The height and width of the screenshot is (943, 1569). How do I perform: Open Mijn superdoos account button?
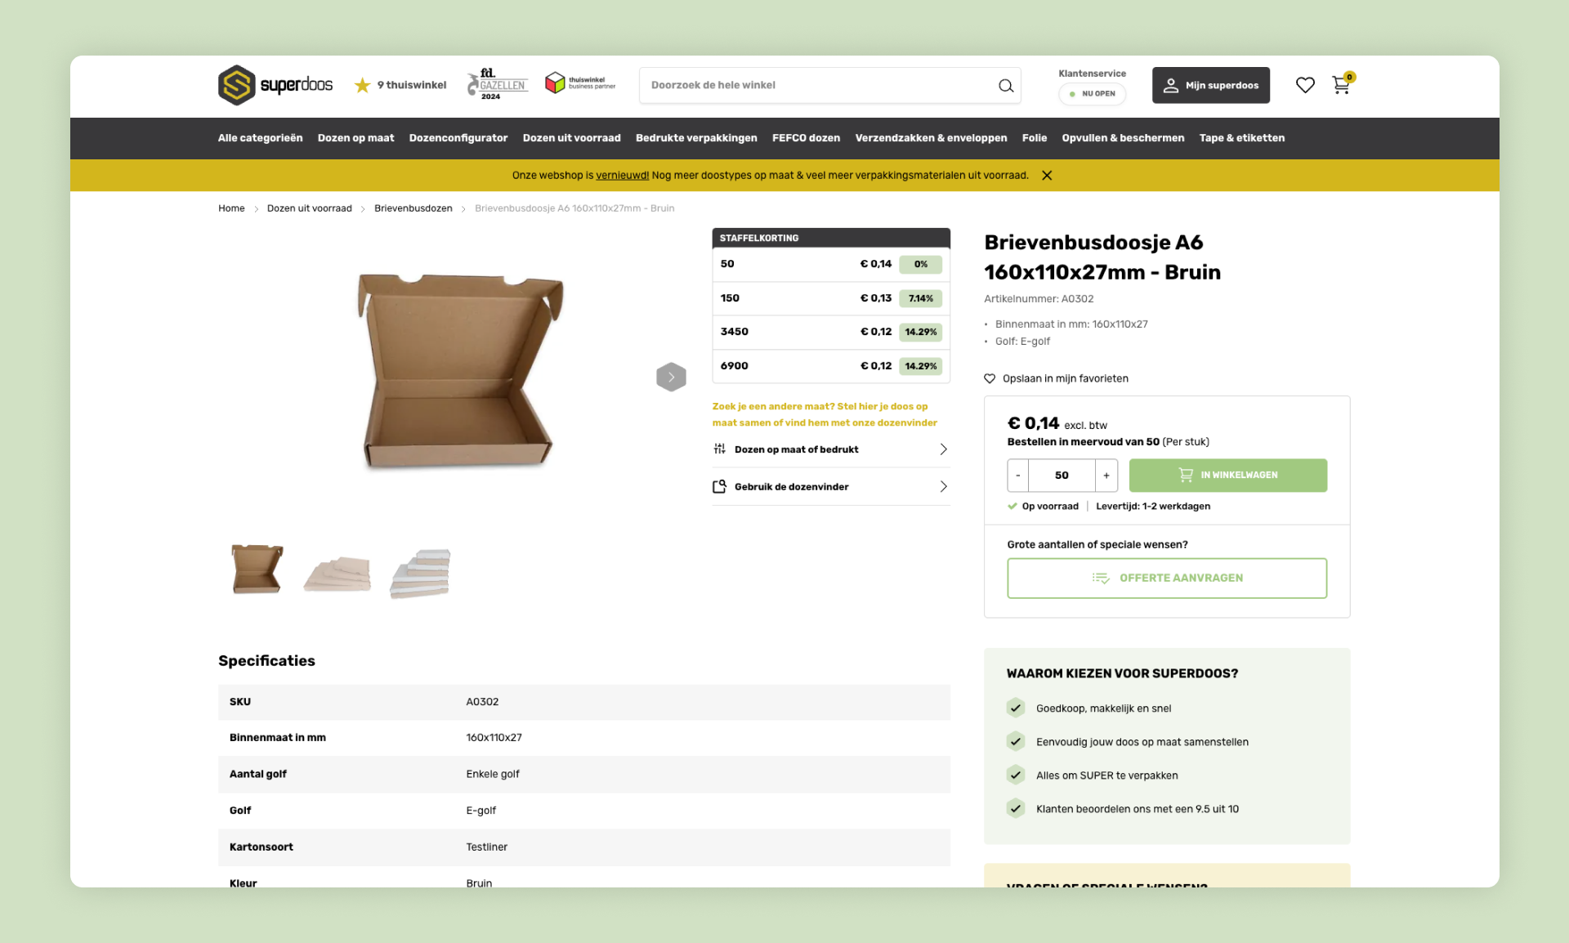click(x=1211, y=85)
